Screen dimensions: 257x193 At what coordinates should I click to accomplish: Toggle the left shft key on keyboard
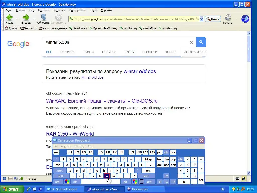(61, 176)
